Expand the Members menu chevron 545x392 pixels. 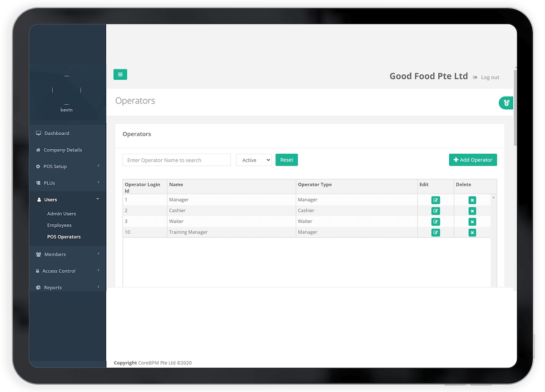click(x=99, y=254)
